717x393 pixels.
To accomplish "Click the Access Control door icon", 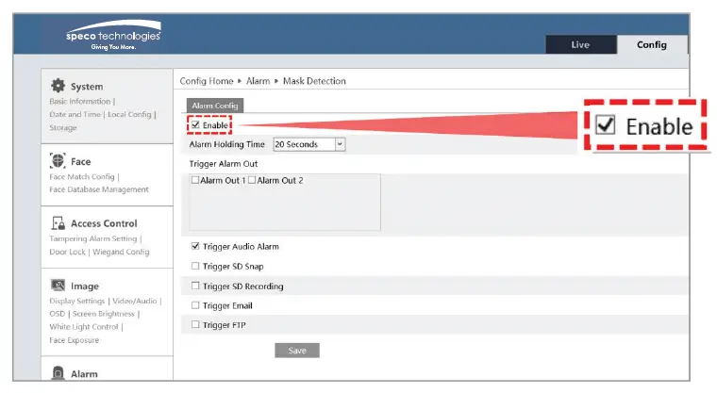I will click(58, 223).
